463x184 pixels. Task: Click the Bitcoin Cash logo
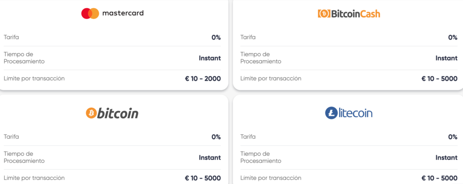[x=349, y=14]
